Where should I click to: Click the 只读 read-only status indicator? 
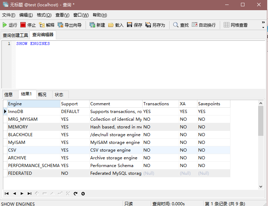coord(129,204)
